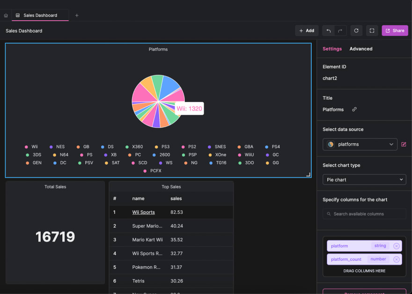Open the Wii Sports link
The image size is (412, 294).
point(143,212)
